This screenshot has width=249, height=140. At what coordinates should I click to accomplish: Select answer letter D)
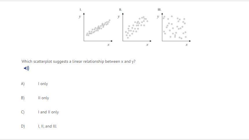23,126
